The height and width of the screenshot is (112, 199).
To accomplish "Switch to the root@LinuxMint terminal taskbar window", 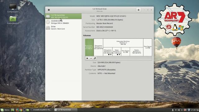I will 41,110.
